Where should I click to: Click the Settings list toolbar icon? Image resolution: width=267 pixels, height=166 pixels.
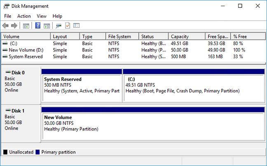pos(77,26)
